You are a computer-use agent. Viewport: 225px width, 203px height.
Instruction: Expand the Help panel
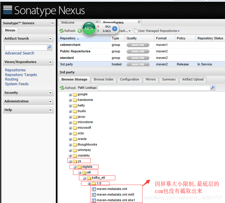[x=50, y=110]
